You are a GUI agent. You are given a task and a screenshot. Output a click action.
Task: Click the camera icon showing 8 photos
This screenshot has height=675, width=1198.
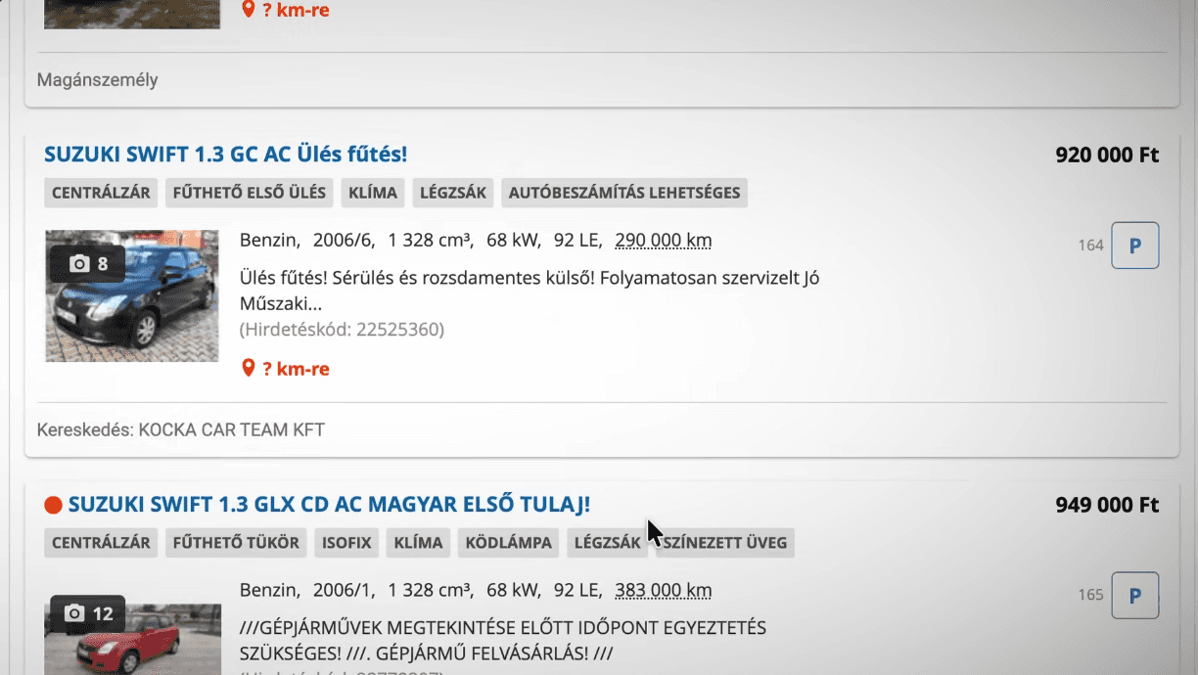click(79, 264)
